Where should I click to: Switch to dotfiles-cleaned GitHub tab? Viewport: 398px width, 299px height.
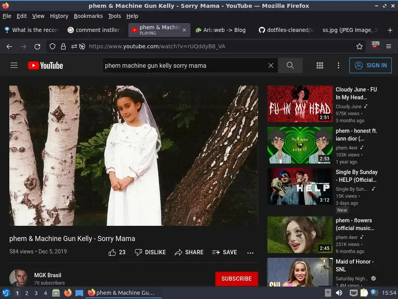pyautogui.click(x=286, y=30)
